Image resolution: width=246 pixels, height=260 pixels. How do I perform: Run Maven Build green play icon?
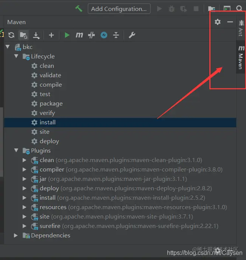pyautogui.click(x=67, y=35)
